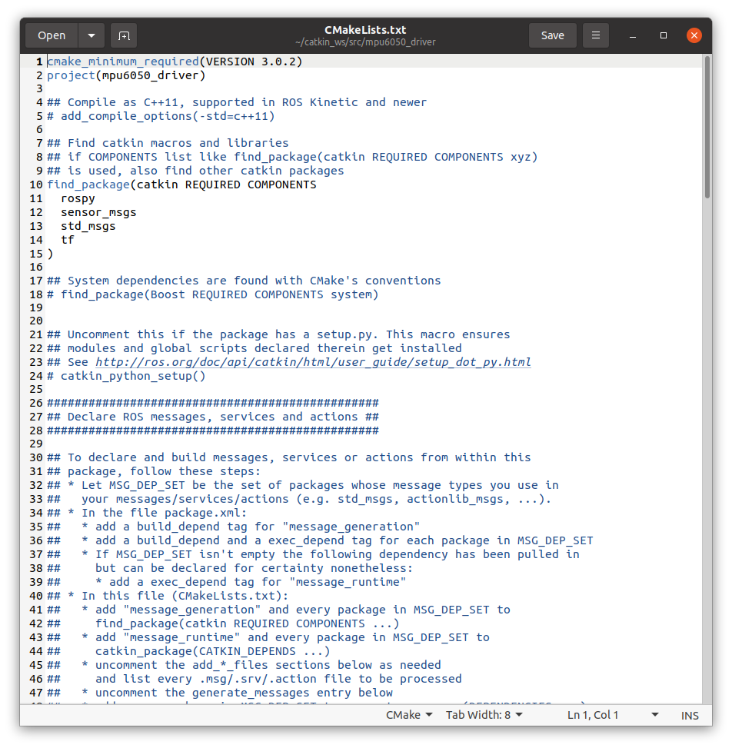Click on 'catkin_package(CATKIN_DEPENDS ...)' comment line
Screen dimensions: 732x748
tap(188, 651)
